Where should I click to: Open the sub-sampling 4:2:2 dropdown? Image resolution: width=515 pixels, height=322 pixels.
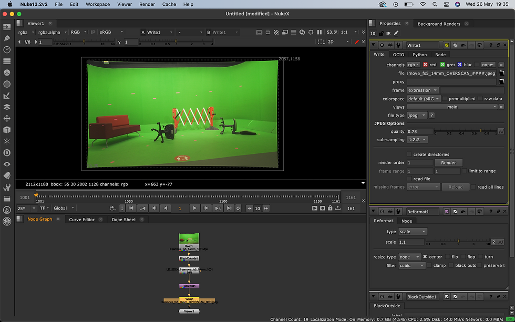point(417,140)
